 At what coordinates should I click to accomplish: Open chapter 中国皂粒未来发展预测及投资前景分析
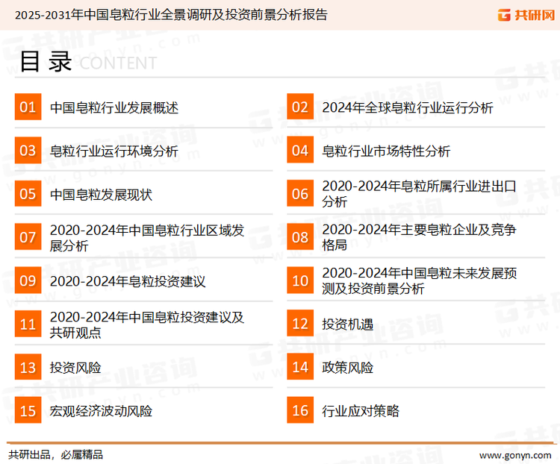(420, 280)
